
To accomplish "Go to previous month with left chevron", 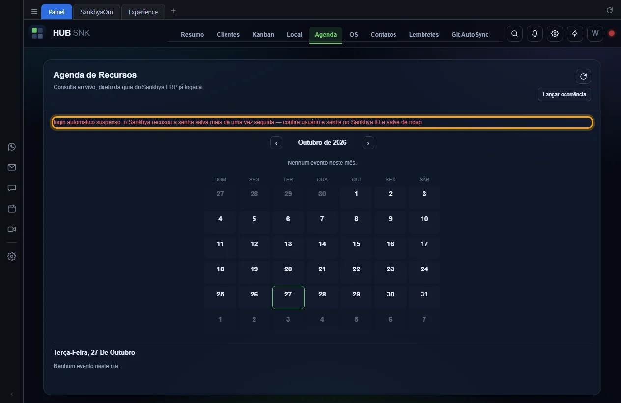I will (276, 143).
